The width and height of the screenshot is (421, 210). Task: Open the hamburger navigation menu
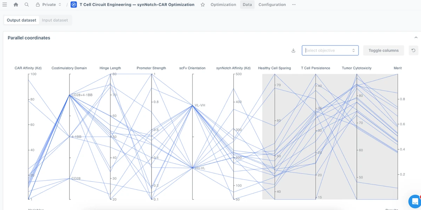click(x=5, y=5)
